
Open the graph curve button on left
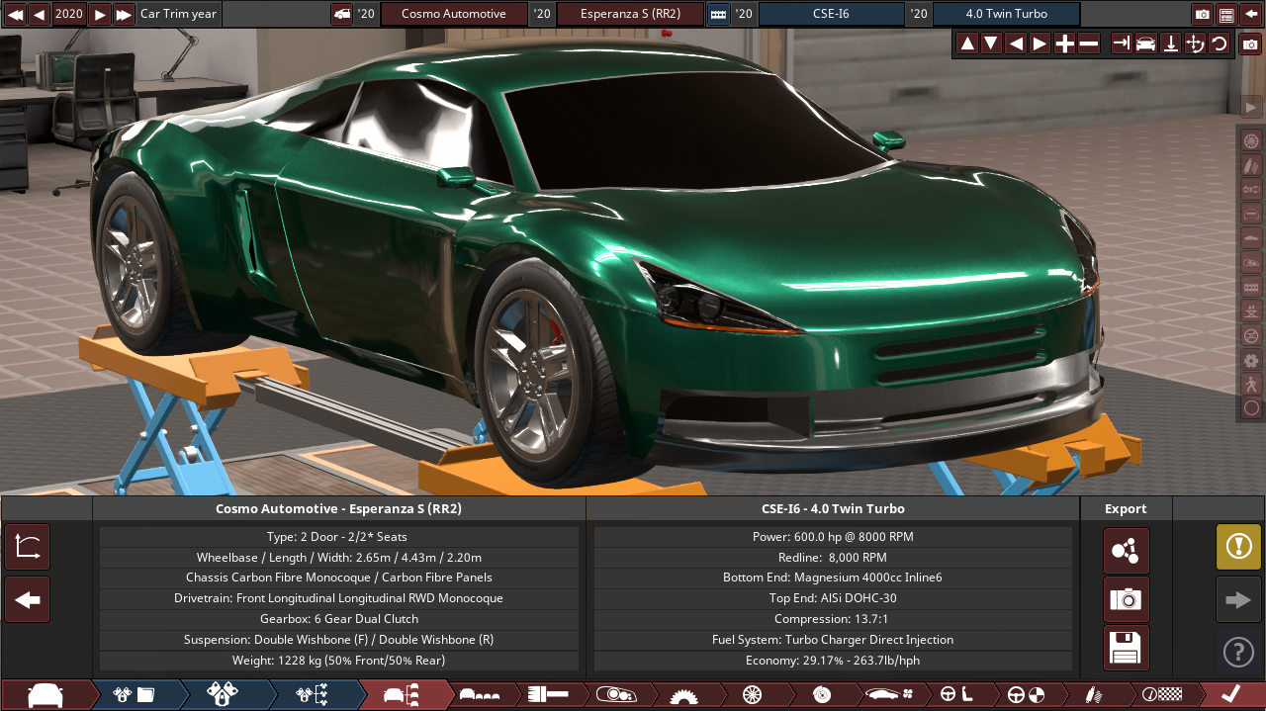tap(28, 547)
